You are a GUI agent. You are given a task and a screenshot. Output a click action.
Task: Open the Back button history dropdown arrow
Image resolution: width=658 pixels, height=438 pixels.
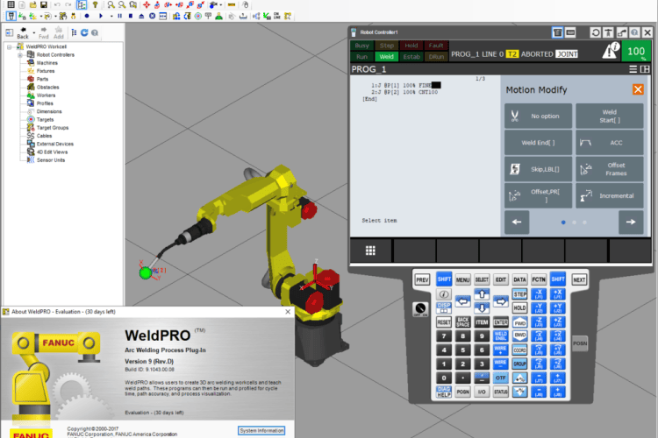[32, 32]
